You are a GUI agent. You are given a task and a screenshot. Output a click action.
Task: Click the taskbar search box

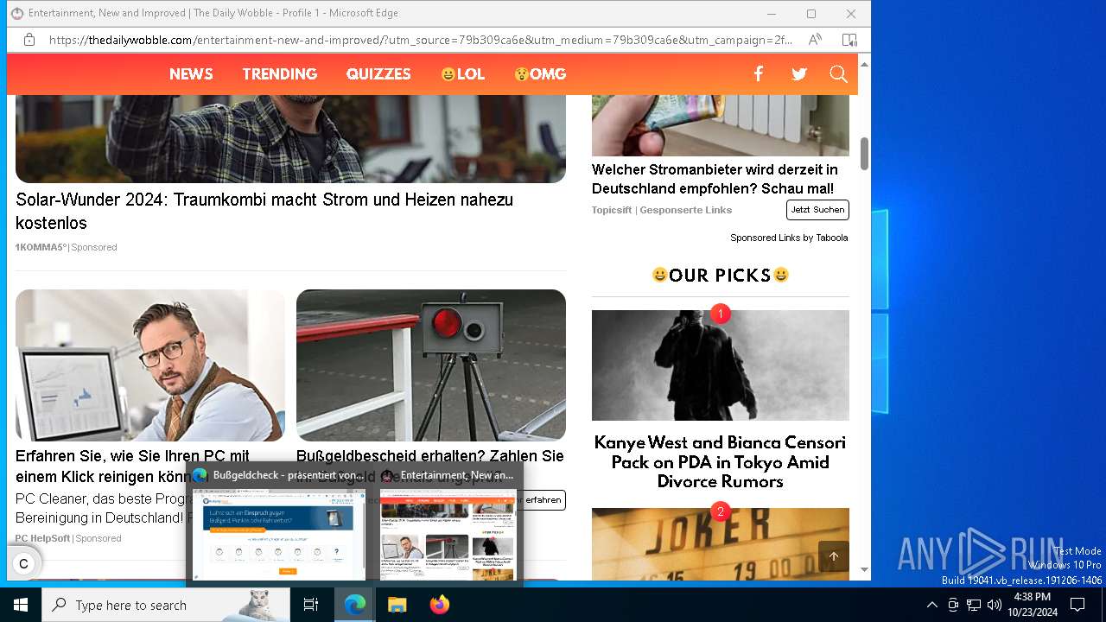click(x=166, y=605)
